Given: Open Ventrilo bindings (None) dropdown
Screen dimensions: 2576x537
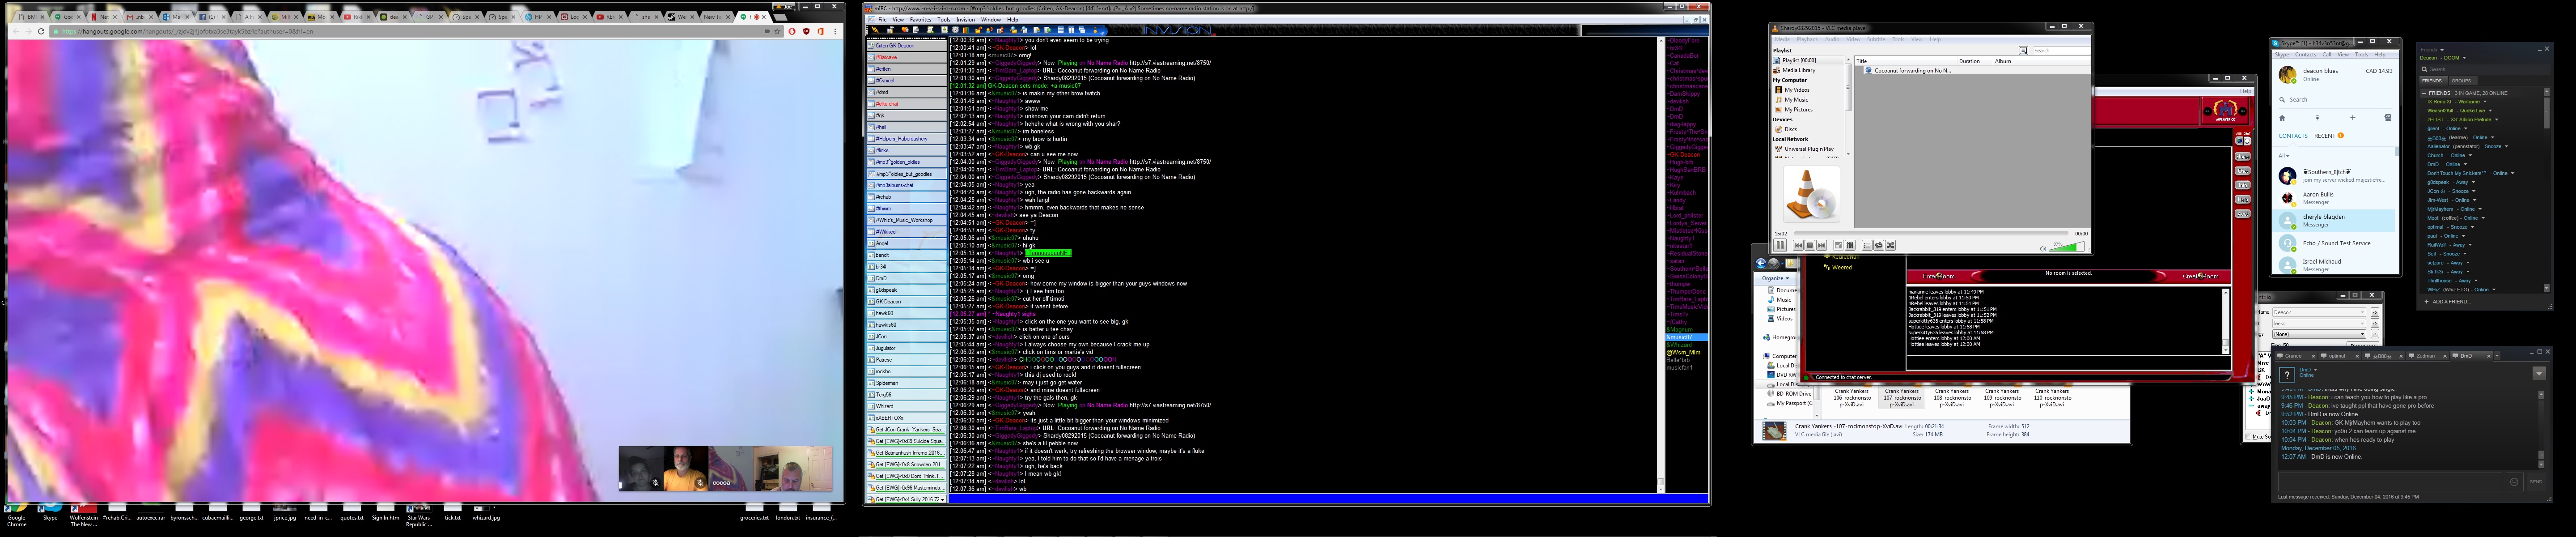Looking at the screenshot, I should [2320, 334].
